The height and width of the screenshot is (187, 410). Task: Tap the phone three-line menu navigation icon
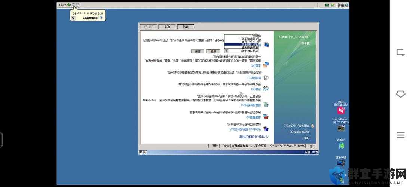pyautogui.click(x=400, y=135)
